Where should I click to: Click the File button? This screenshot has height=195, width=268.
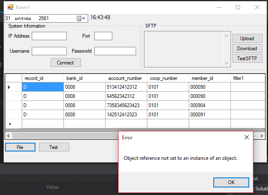(20, 147)
